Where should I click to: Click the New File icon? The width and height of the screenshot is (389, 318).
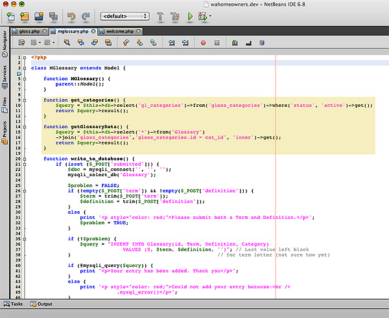tap(10, 16)
